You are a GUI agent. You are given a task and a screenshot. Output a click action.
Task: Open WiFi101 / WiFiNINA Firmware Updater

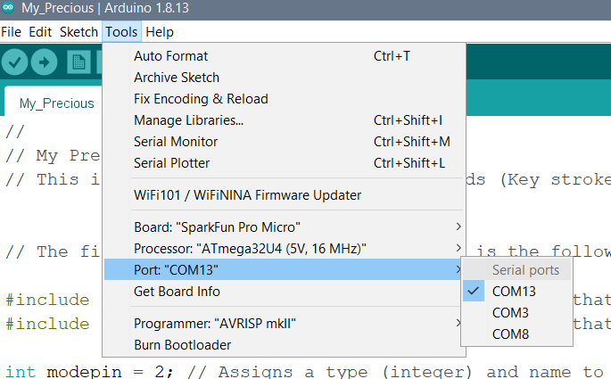coord(247,195)
